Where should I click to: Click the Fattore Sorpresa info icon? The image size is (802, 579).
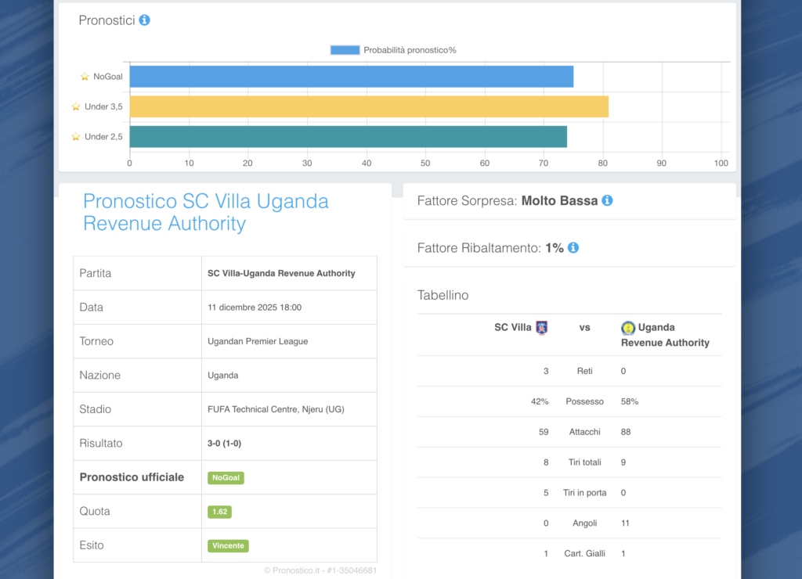tap(607, 200)
